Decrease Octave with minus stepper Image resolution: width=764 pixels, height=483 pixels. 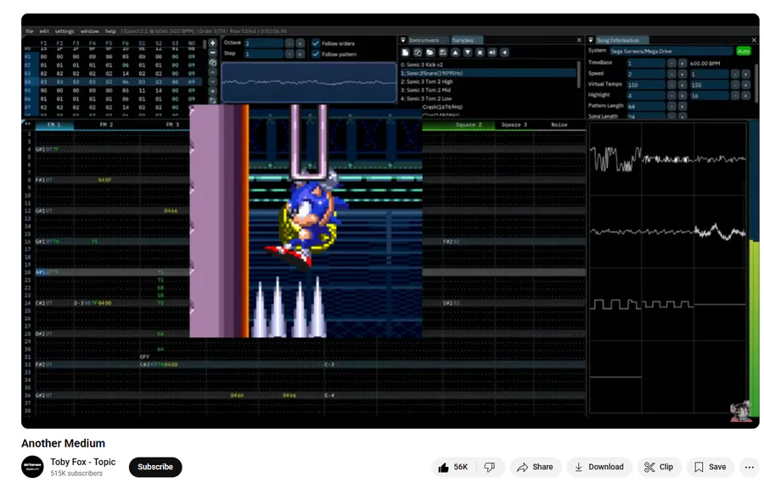click(289, 43)
